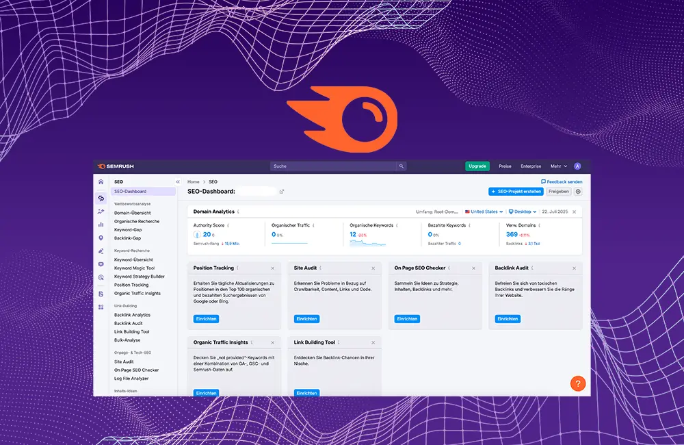Select SEO-Dashboard in sidebar
This screenshot has height=445, width=684.
pyautogui.click(x=143, y=191)
